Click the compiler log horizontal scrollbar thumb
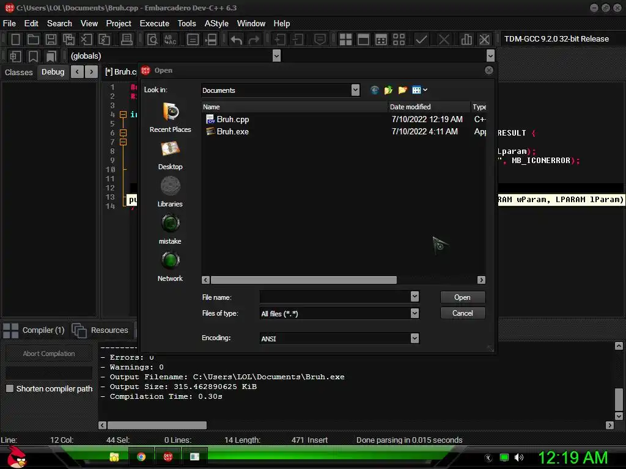Screen dimensions: 626x469 pyautogui.click(x=157, y=425)
